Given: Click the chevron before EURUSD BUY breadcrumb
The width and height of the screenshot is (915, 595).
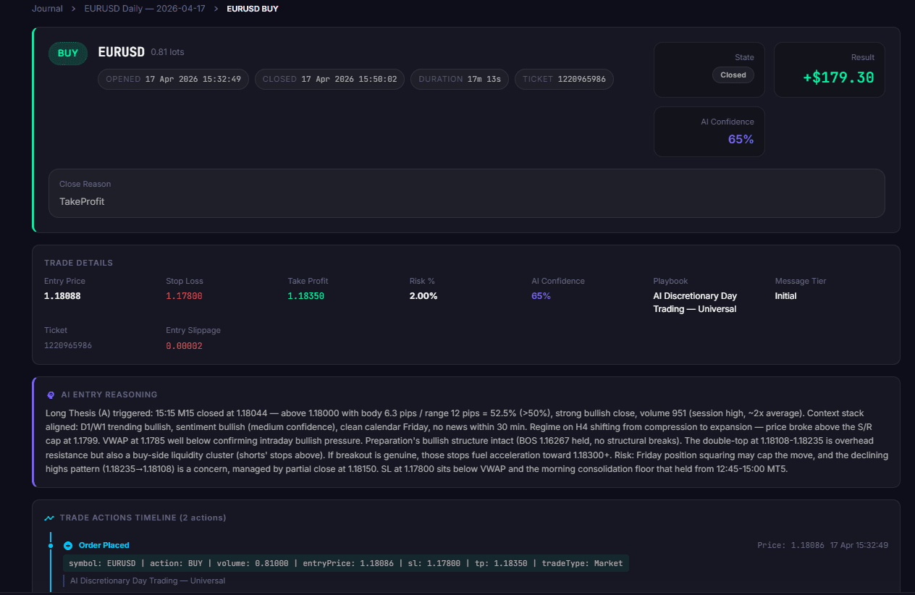Looking at the screenshot, I should click(216, 9).
